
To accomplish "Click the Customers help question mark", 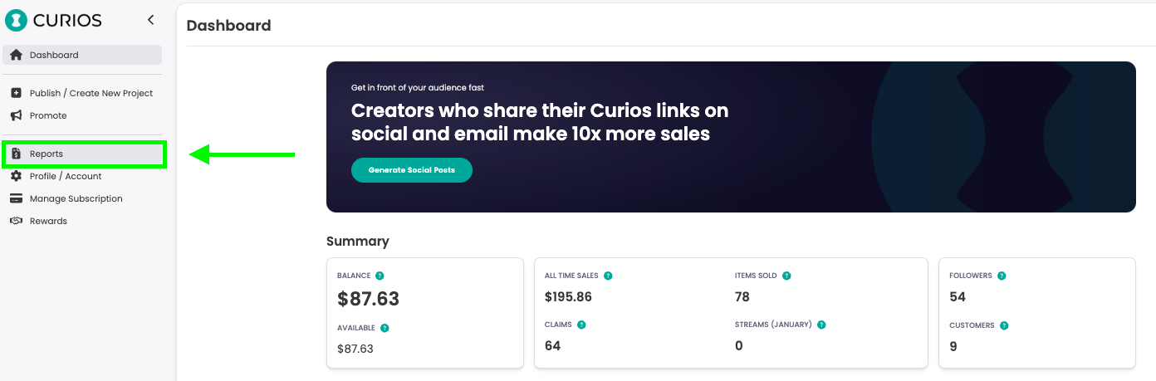I will pyautogui.click(x=1004, y=325).
